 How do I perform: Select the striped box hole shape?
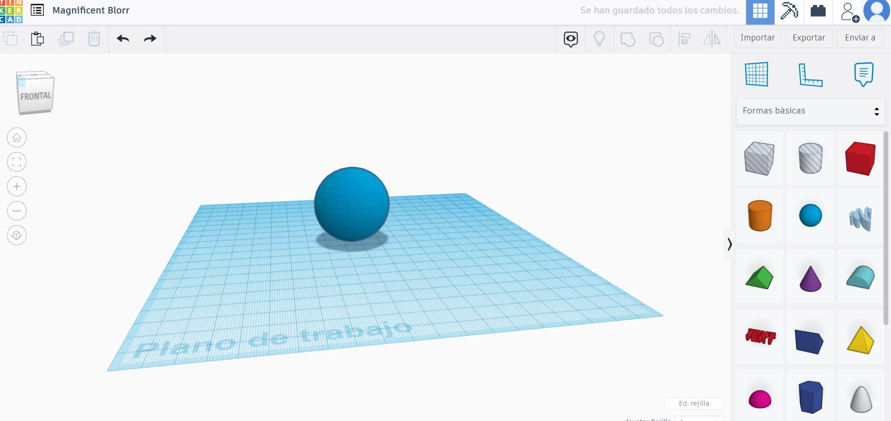coord(760,158)
